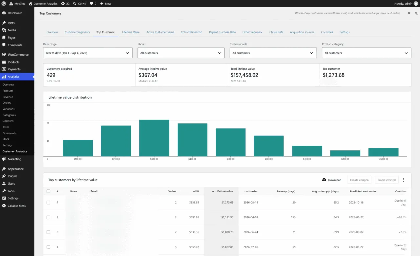
Task: Open the Revenue analytics submenu link
Action: 8,97
